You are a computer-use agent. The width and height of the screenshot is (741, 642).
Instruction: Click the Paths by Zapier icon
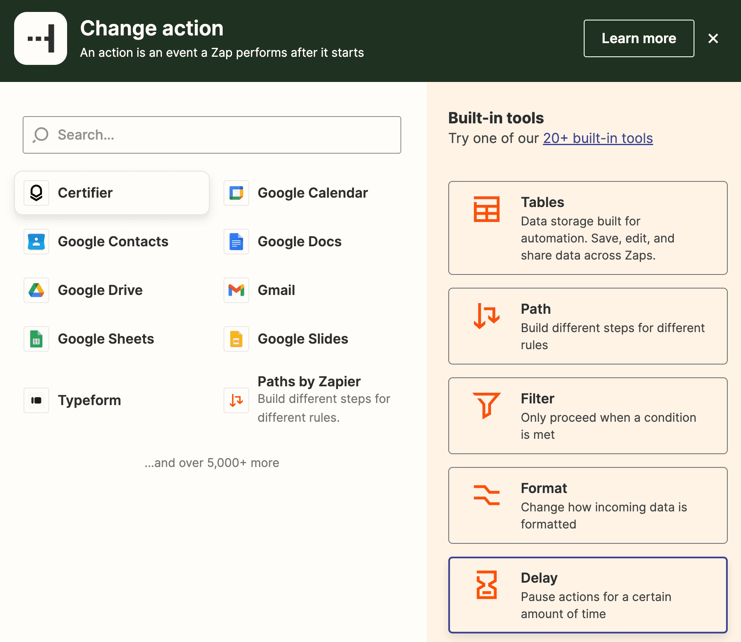(236, 400)
